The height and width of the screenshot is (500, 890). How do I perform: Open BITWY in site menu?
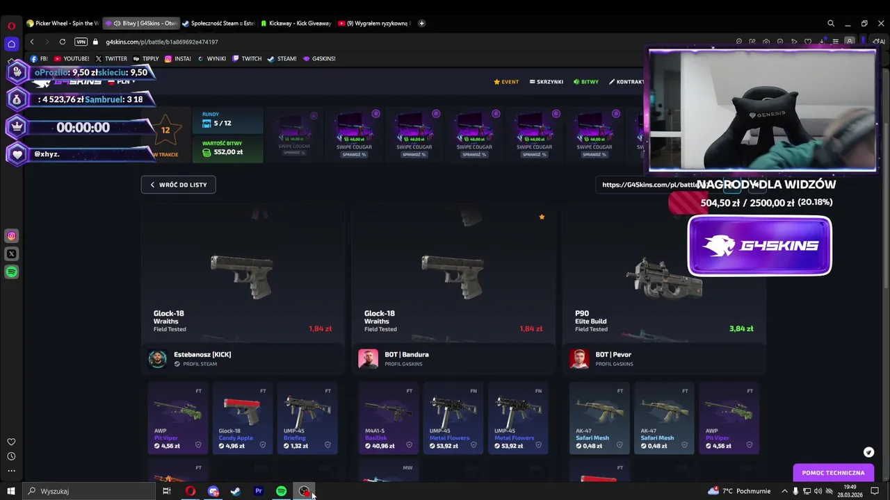[586, 82]
